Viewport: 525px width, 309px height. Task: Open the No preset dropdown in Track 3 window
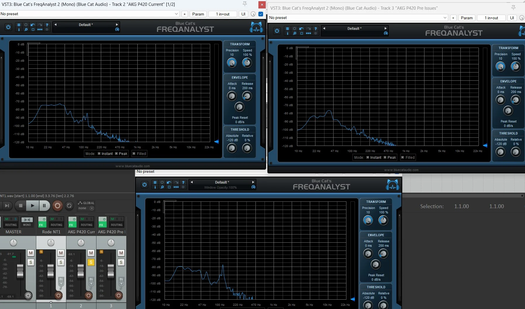point(445,18)
